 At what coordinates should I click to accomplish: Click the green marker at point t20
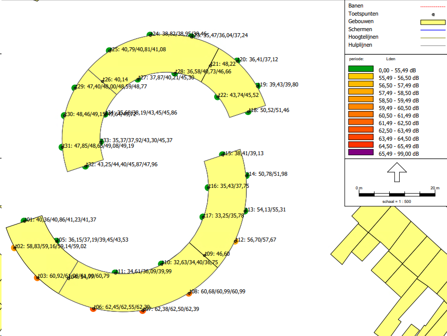[x=237, y=60]
